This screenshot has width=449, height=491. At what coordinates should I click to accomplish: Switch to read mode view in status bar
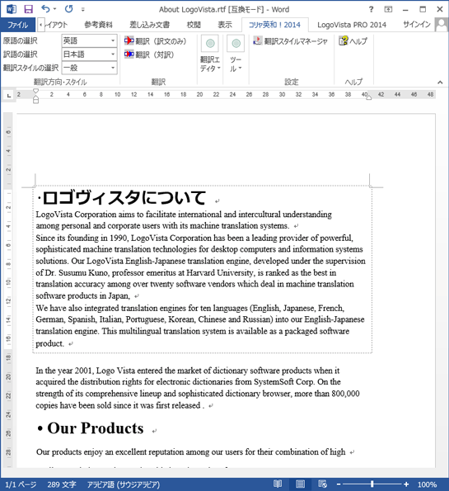tap(278, 484)
